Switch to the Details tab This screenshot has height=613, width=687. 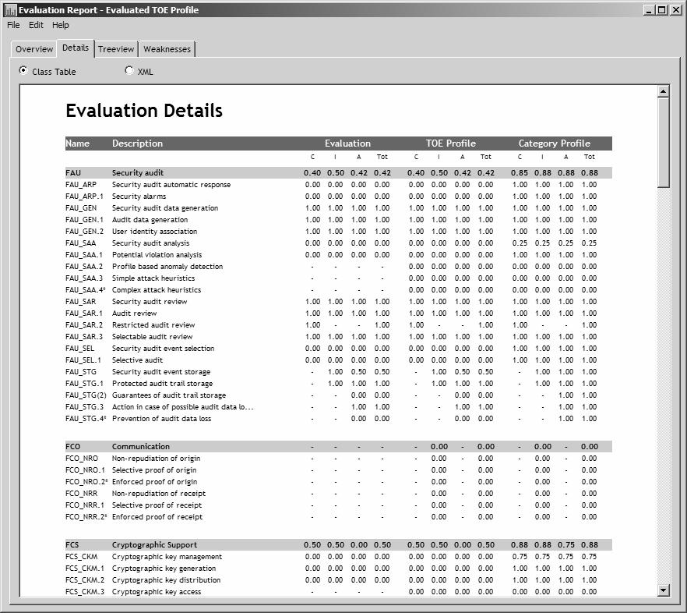pyautogui.click(x=76, y=48)
